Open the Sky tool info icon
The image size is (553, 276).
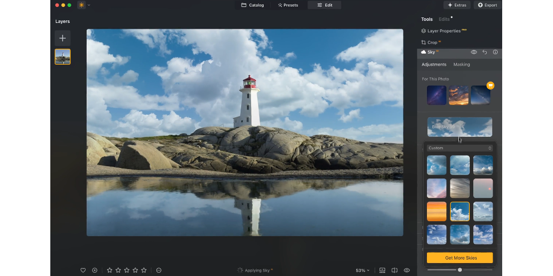[495, 52]
